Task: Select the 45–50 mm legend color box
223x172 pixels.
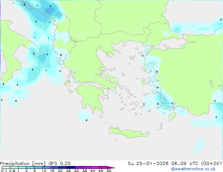Action: coord(103,167)
